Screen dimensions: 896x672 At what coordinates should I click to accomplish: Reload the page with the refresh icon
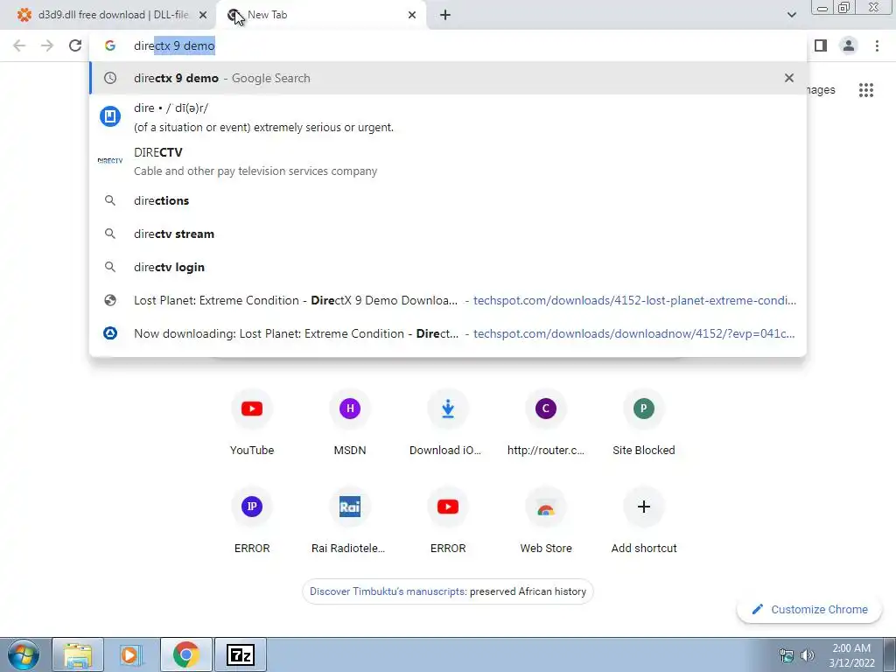[x=75, y=45]
